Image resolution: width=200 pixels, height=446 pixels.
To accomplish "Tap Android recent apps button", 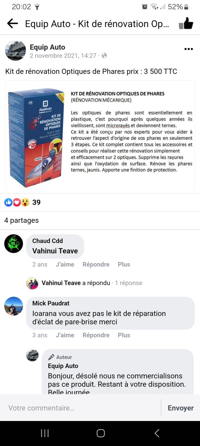I will pos(45,433).
